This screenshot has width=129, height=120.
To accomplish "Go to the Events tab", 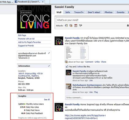I will [x=120, y=12].
